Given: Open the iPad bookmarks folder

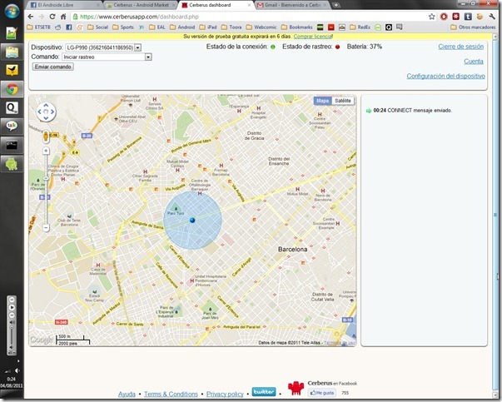Looking at the screenshot, I should click(x=208, y=27).
